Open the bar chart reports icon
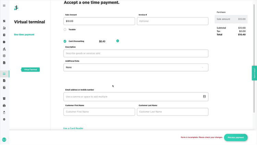The height and width of the screenshot is (145, 257). point(4,28)
